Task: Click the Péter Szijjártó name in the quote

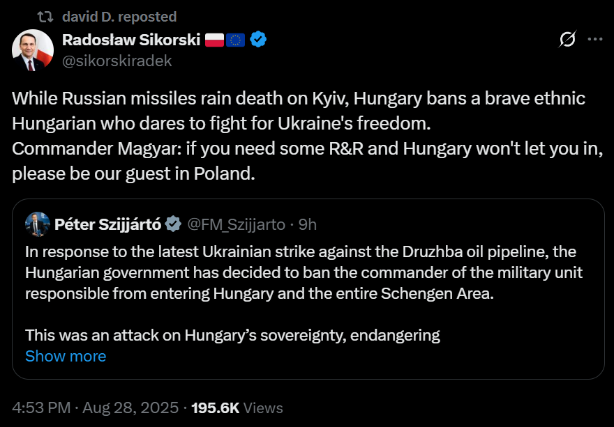Action: coord(107,224)
